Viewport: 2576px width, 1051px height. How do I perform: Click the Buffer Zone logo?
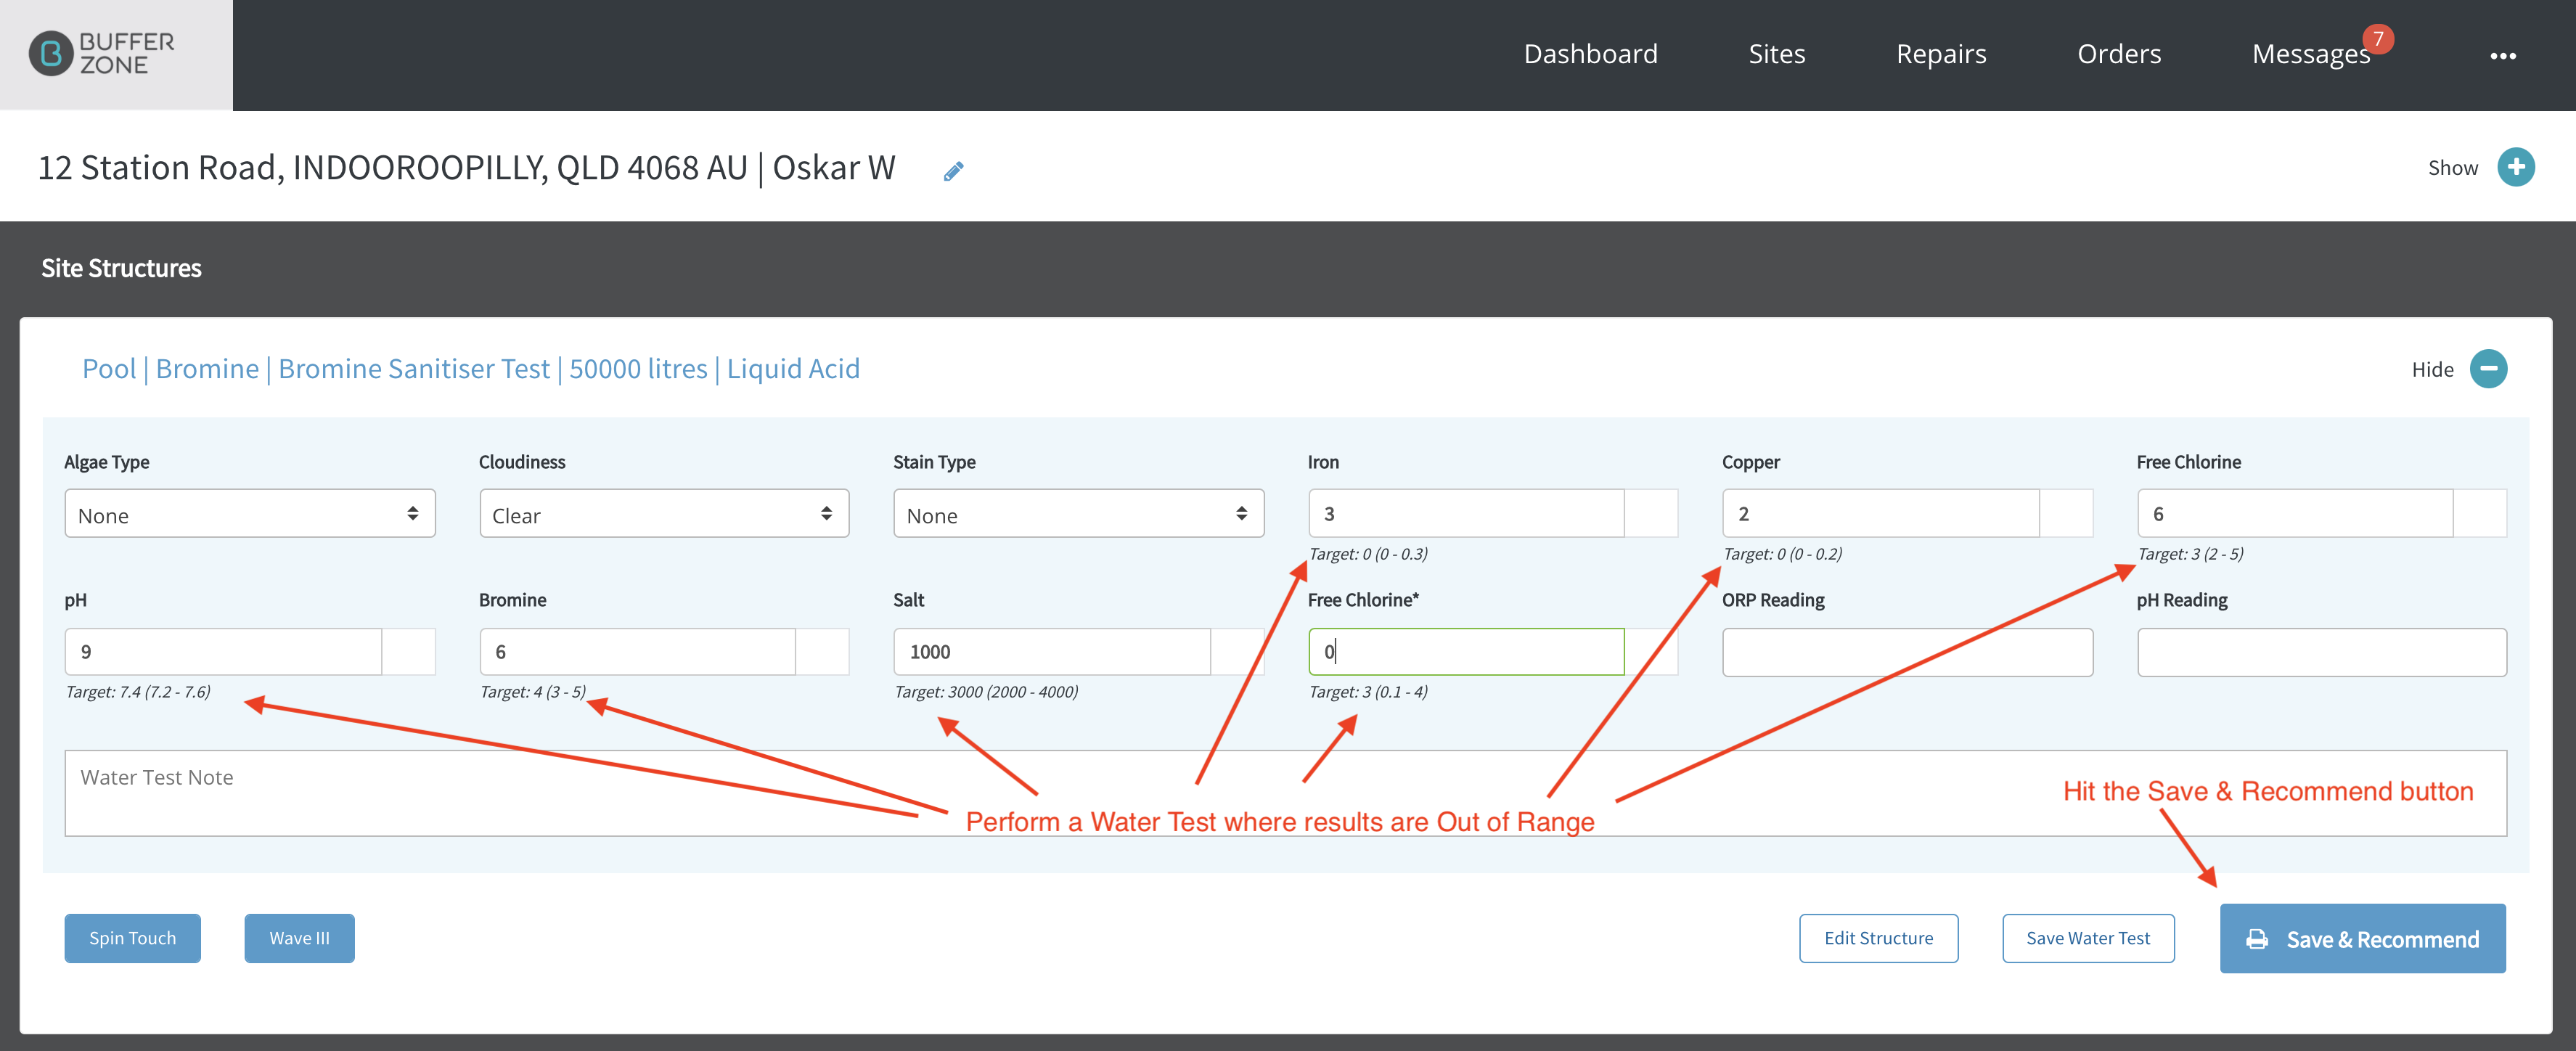coord(102,54)
